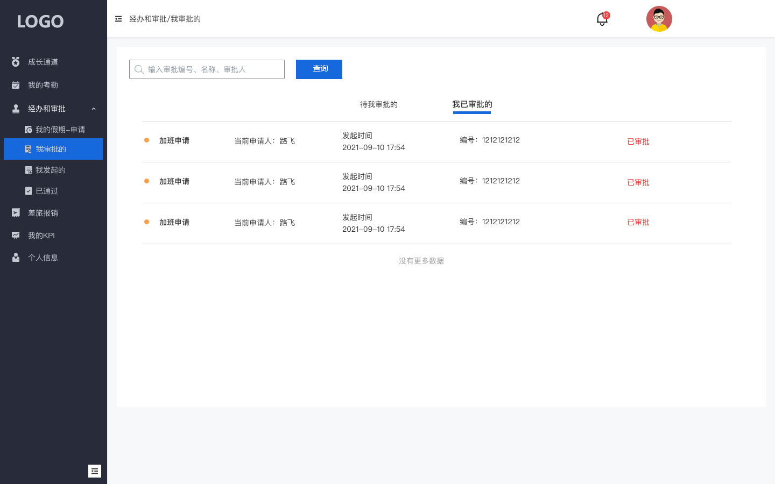Click third row's 已审批 status
Viewport: 775px width, 484px height.
point(638,222)
